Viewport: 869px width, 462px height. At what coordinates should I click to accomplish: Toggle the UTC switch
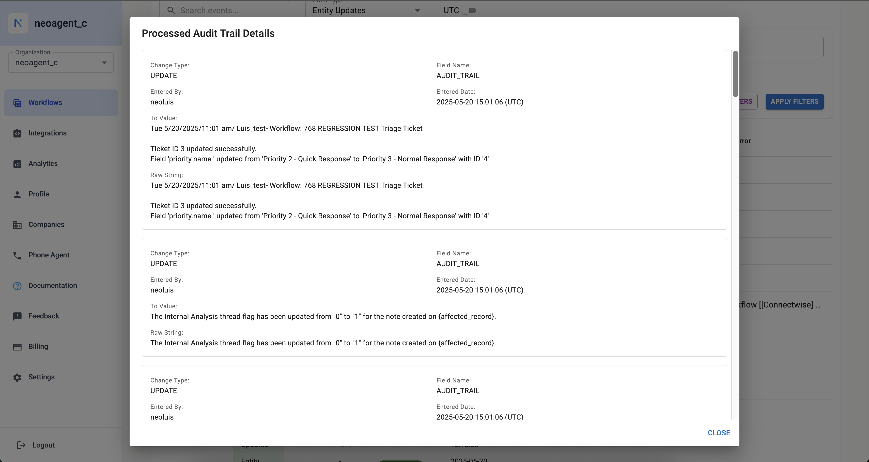pos(469,10)
